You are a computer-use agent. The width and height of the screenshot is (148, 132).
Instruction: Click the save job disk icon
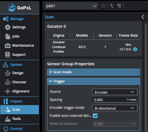coord(103,6)
